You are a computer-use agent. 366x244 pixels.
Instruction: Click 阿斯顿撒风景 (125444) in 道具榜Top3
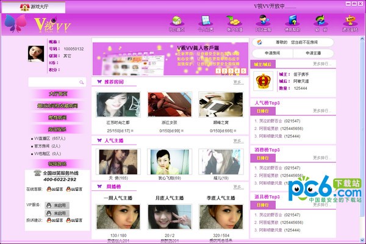point(278,230)
